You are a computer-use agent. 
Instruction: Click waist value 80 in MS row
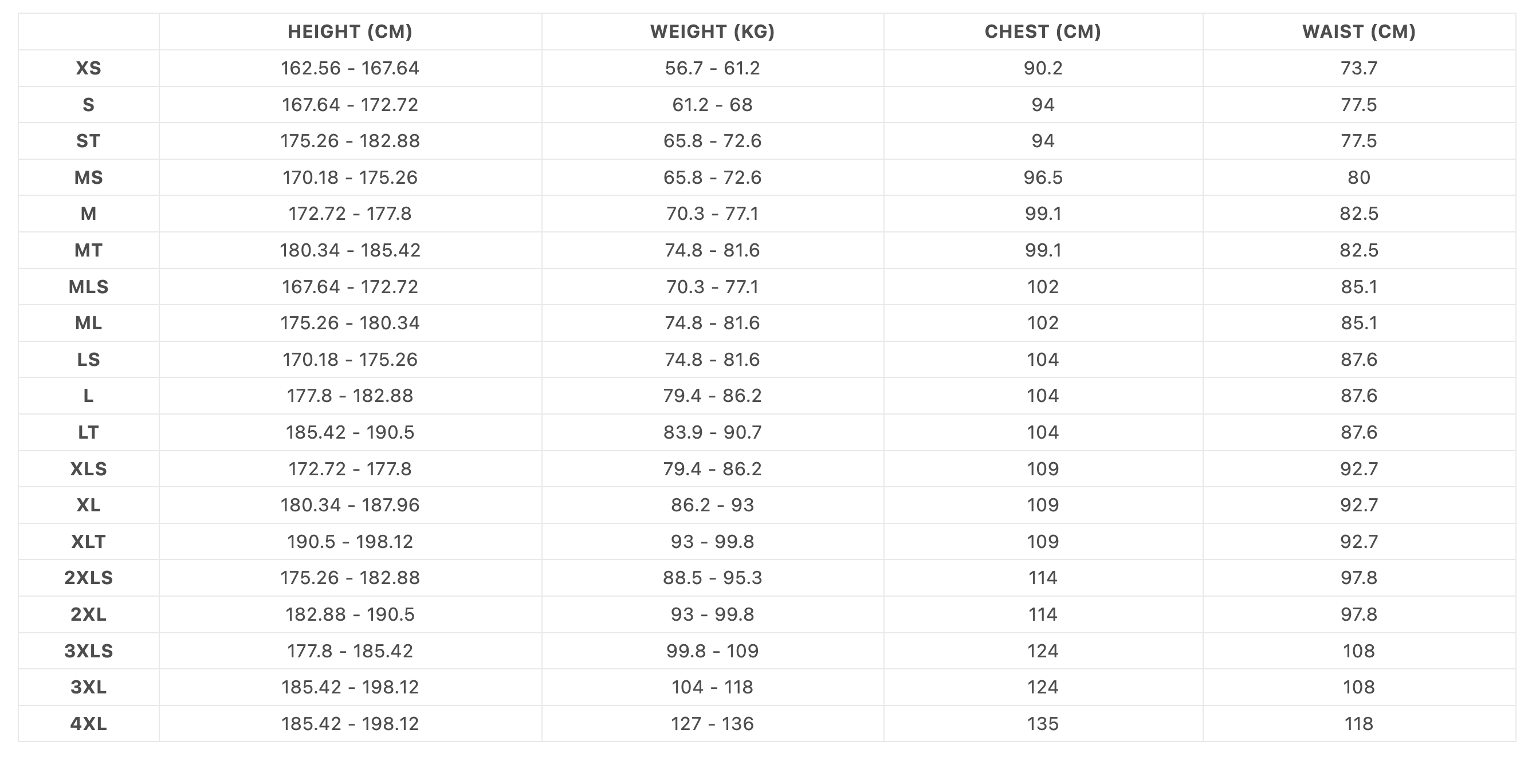(1359, 178)
